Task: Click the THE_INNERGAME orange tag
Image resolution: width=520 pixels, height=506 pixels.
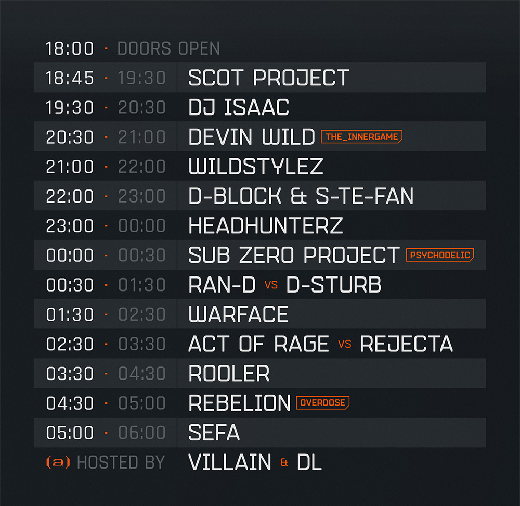Action: pyautogui.click(x=361, y=136)
